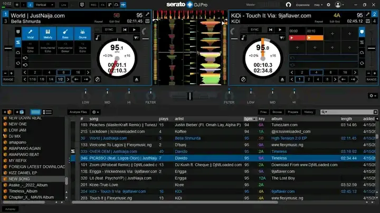Eject the track from left deck
The image size is (380, 213).
(x=137, y=79)
